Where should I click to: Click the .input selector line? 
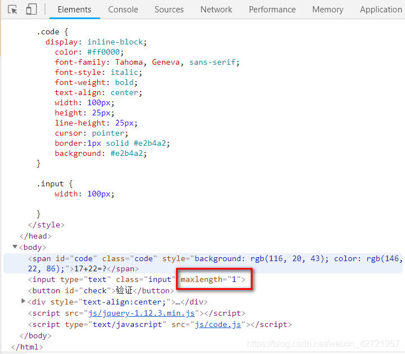pos(55,183)
